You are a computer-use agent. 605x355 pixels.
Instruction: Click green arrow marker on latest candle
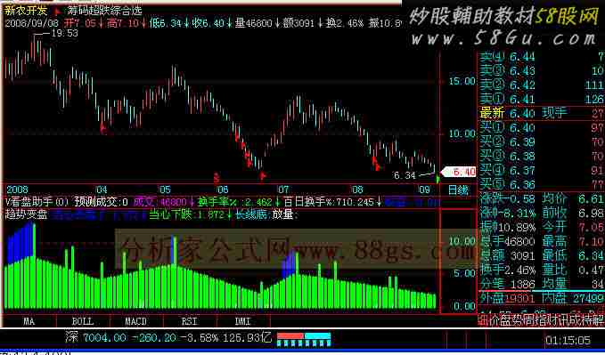[437, 179]
